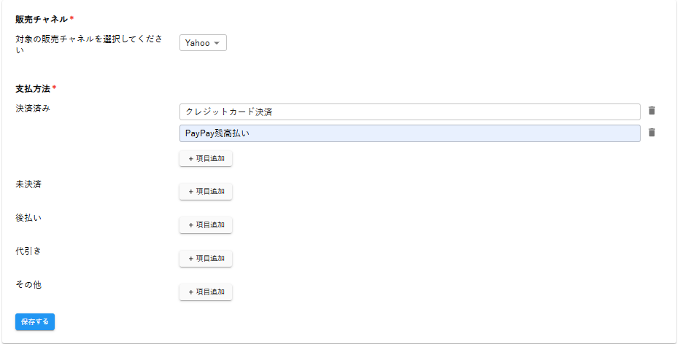680x344 pixels.
Task: Delete the クレジットカード決済 payment entry
Action: (x=652, y=111)
